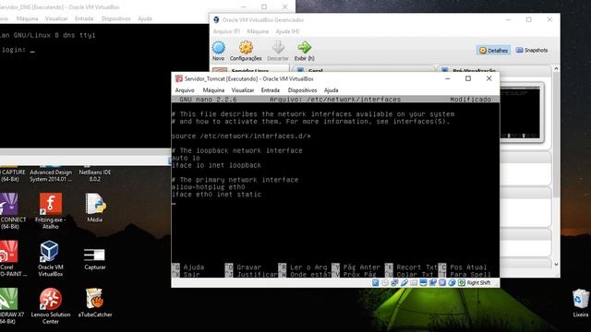This screenshot has width=591, height=332.
Task: Click display monitor icon in Tomcat status bar
Action: point(423,283)
